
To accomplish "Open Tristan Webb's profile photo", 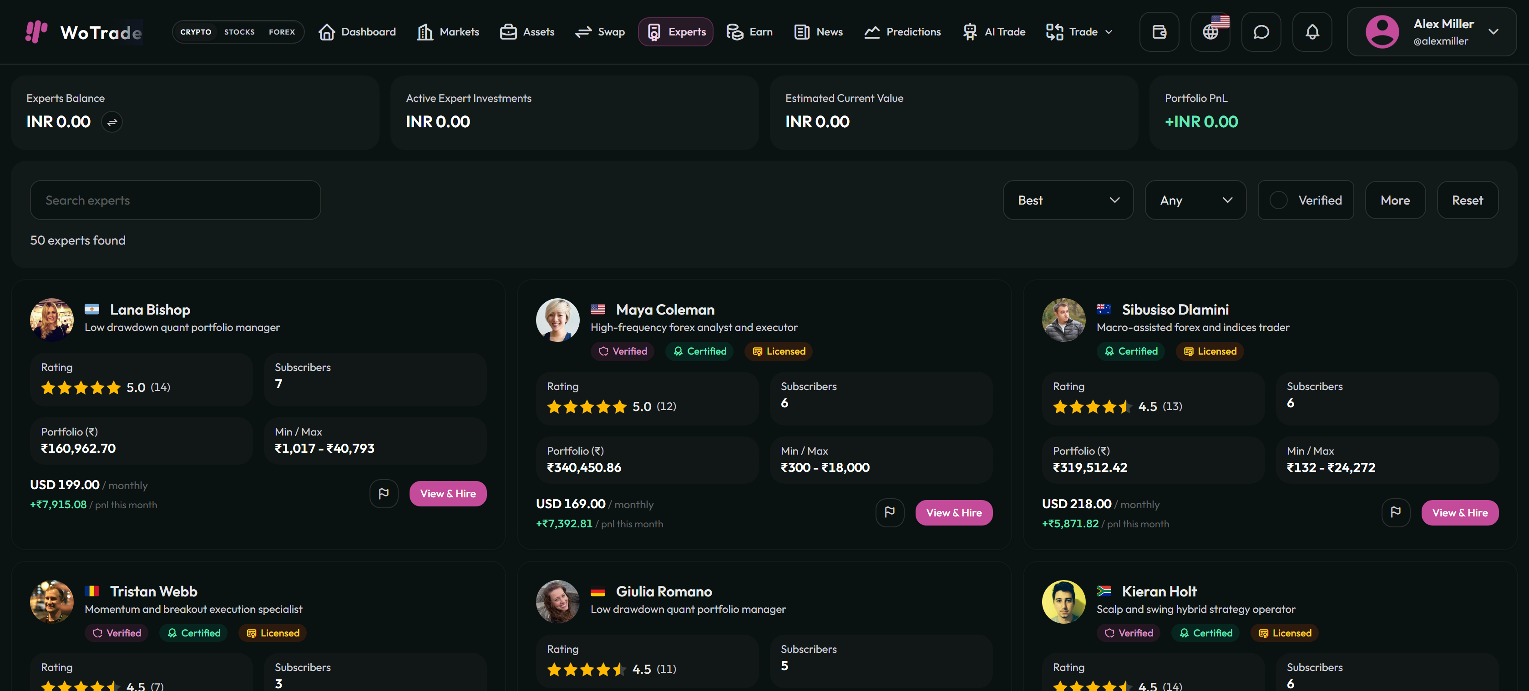I will click(51, 602).
